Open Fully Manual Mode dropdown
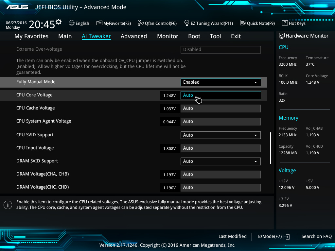This screenshot has width=335, height=251. [221, 82]
